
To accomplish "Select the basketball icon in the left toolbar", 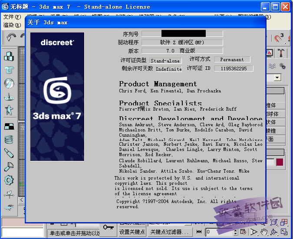I will coord(9,83).
